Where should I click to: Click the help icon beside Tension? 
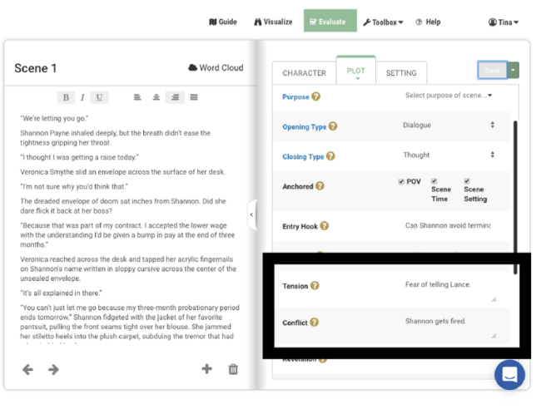(x=315, y=286)
